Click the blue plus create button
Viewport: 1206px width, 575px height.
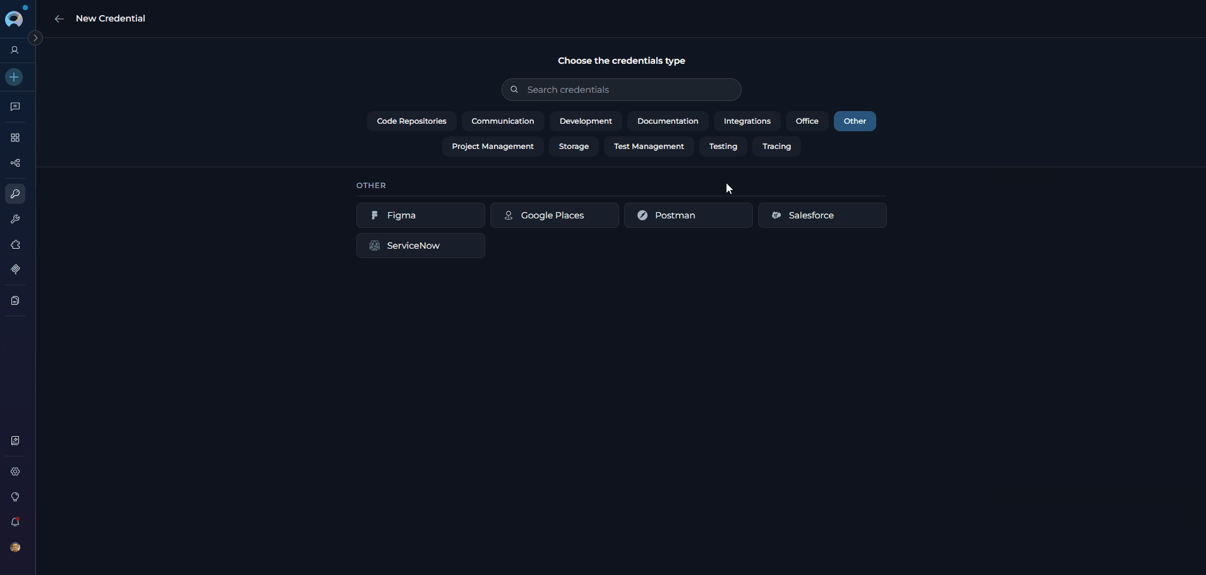tap(14, 77)
